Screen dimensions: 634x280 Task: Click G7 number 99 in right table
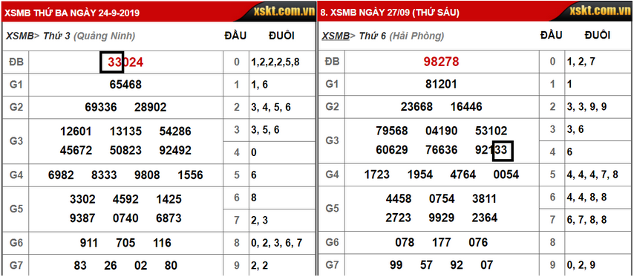pyautogui.click(x=396, y=265)
